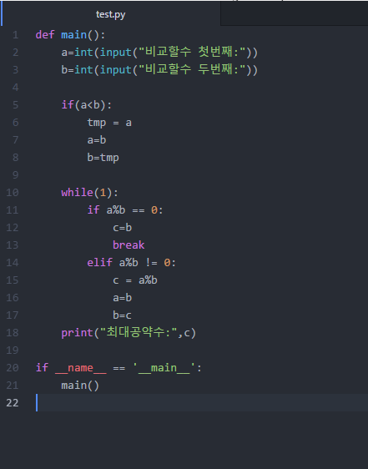368x469 pixels.
Task: Click 'a=b' on line 16
Action: (x=123, y=298)
